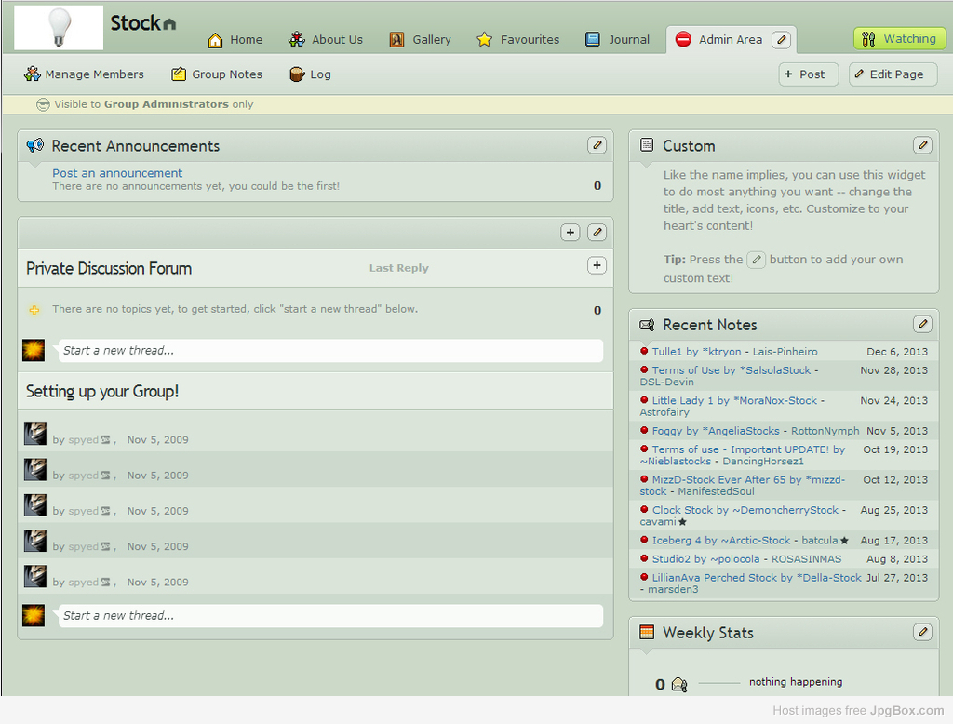Viewport: 953px width, 724px height.
Task: Click plus icon beside Private Discussion Forum heading
Action: point(597,266)
